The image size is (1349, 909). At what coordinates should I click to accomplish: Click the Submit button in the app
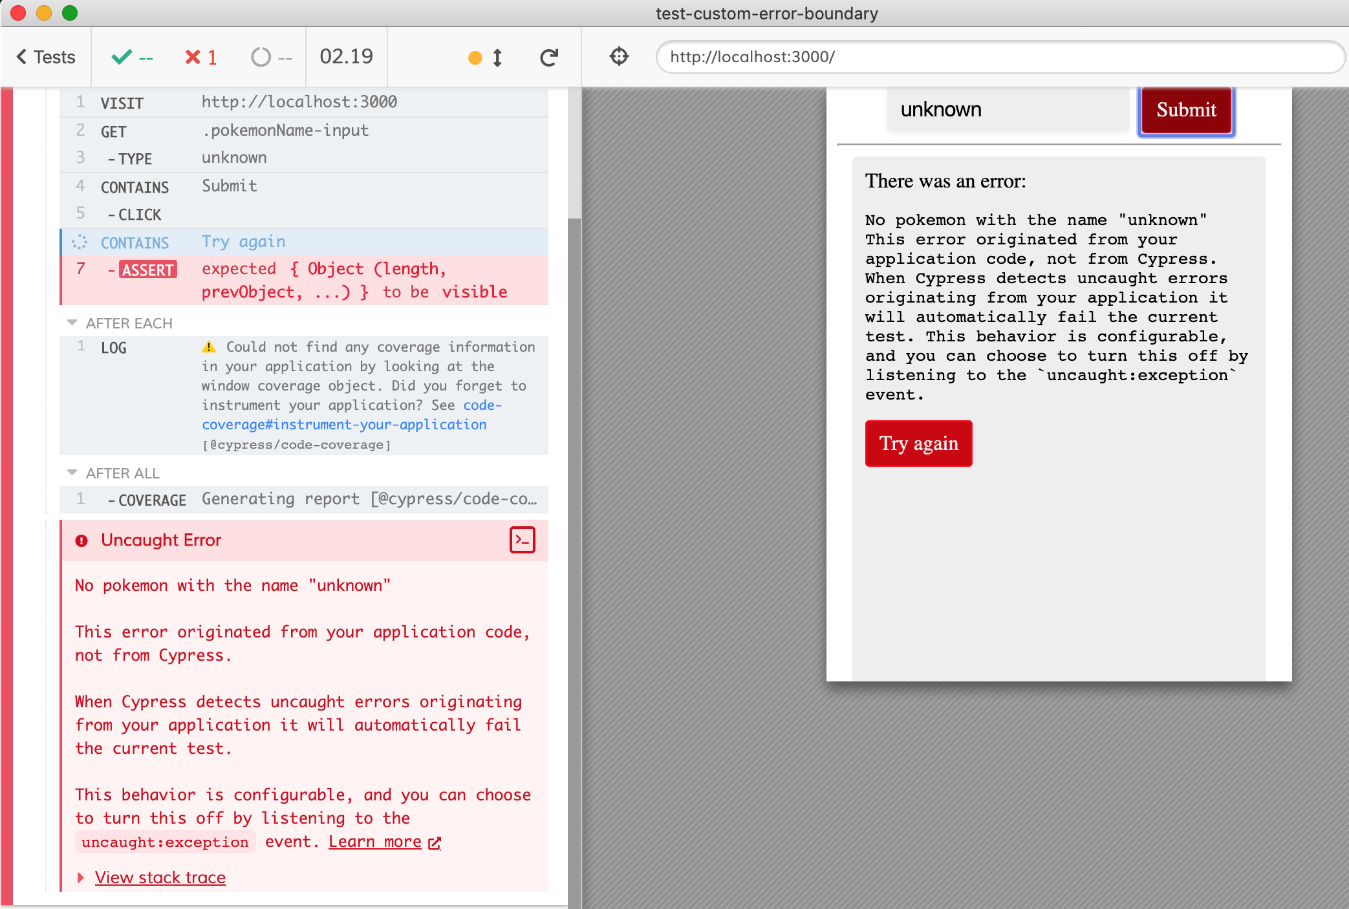pos(1186,110)
